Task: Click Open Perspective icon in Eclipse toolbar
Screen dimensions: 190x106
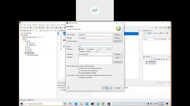Action: (160, 28)
